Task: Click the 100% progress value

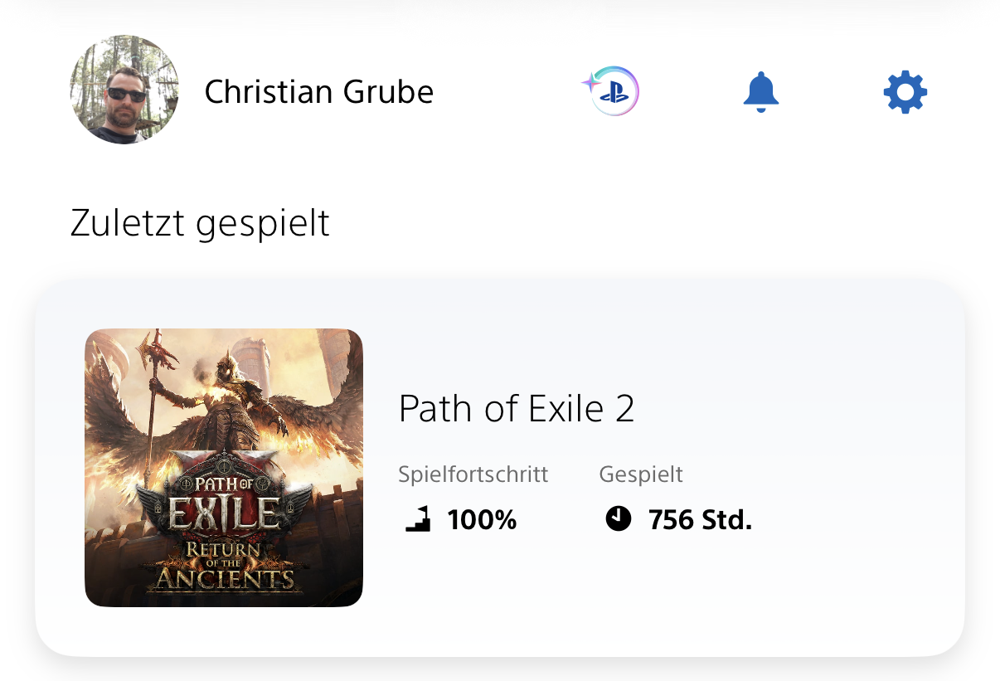Action: (x=482, y=520)
